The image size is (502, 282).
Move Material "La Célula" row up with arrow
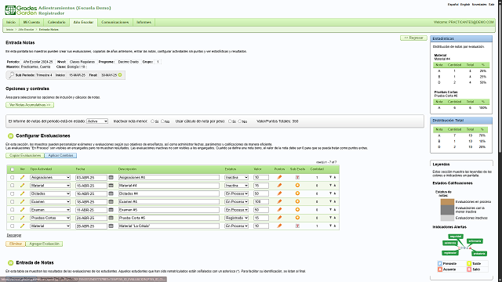pos(335,226)
